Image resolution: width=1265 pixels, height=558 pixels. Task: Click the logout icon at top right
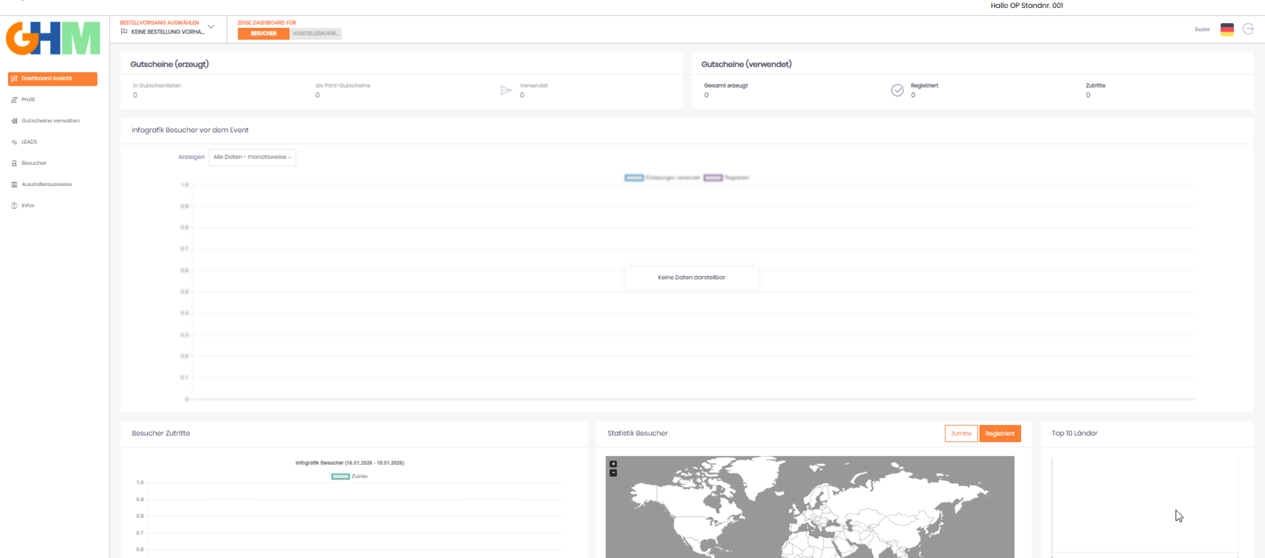point(1248,29)
